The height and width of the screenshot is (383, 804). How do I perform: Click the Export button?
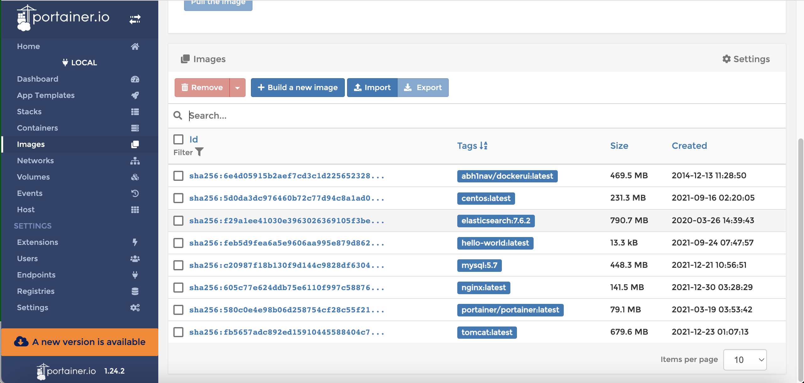coord(424,87)
